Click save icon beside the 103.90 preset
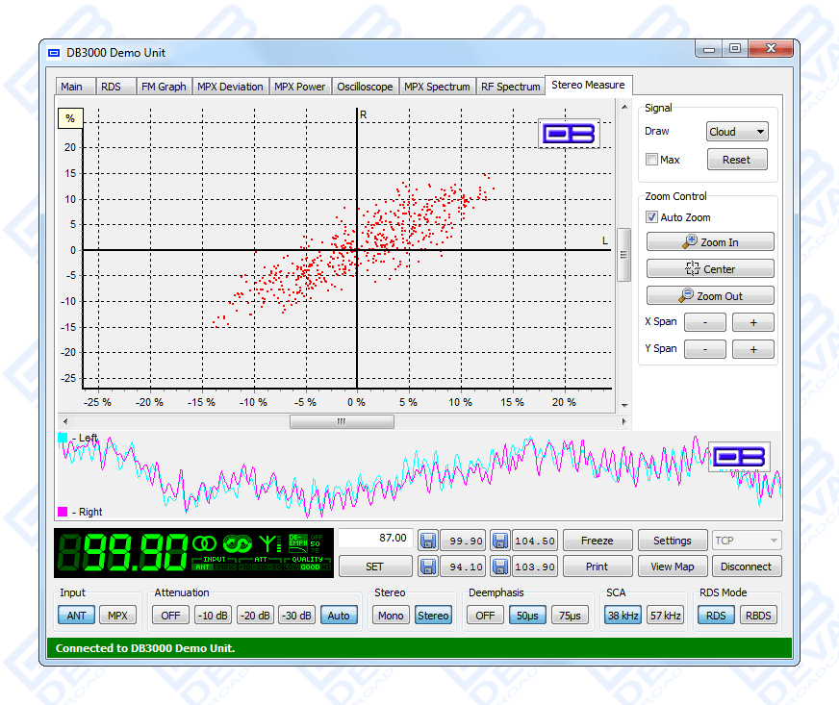Screen dimensions: 839x705 pyautogui.click(x=499, y=567)
